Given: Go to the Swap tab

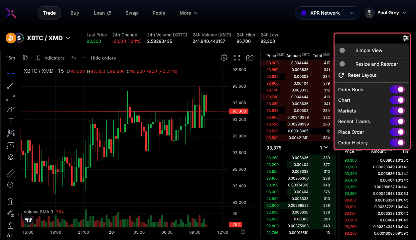Looking at the screenshot, I should point(131,13).
